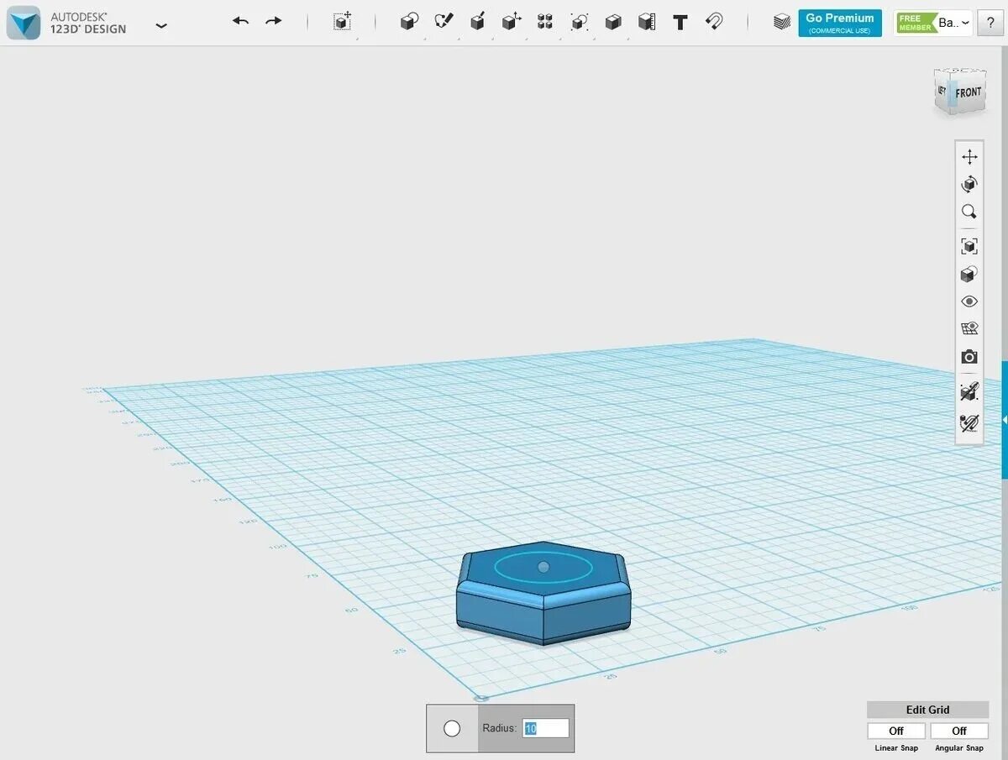Open the materials and outlines view mode
Screen dimensions: 1008x760
click(x=969, y=274)
